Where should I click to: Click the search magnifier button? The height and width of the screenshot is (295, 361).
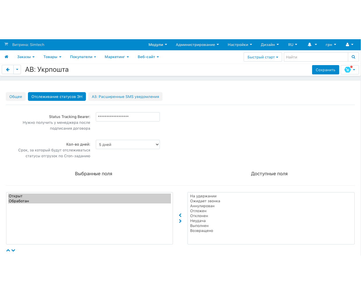pos(353,57)
